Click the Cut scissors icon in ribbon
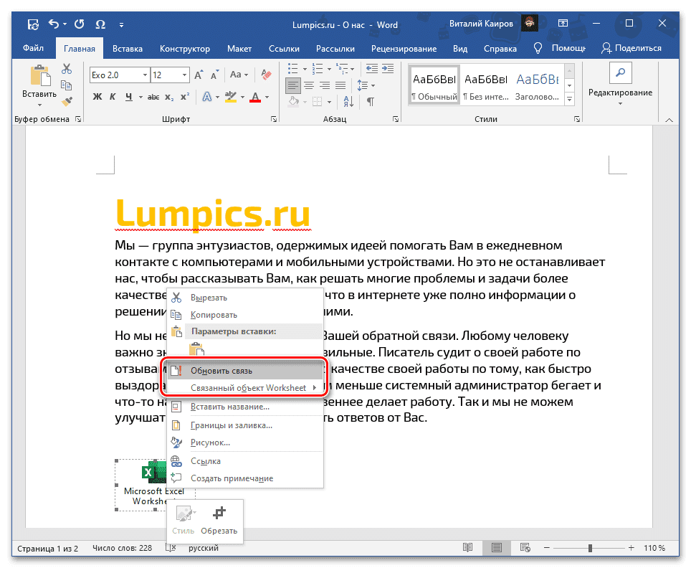Image resolution: width=691 pixels, height=568 pixels. tap(67, 69)
